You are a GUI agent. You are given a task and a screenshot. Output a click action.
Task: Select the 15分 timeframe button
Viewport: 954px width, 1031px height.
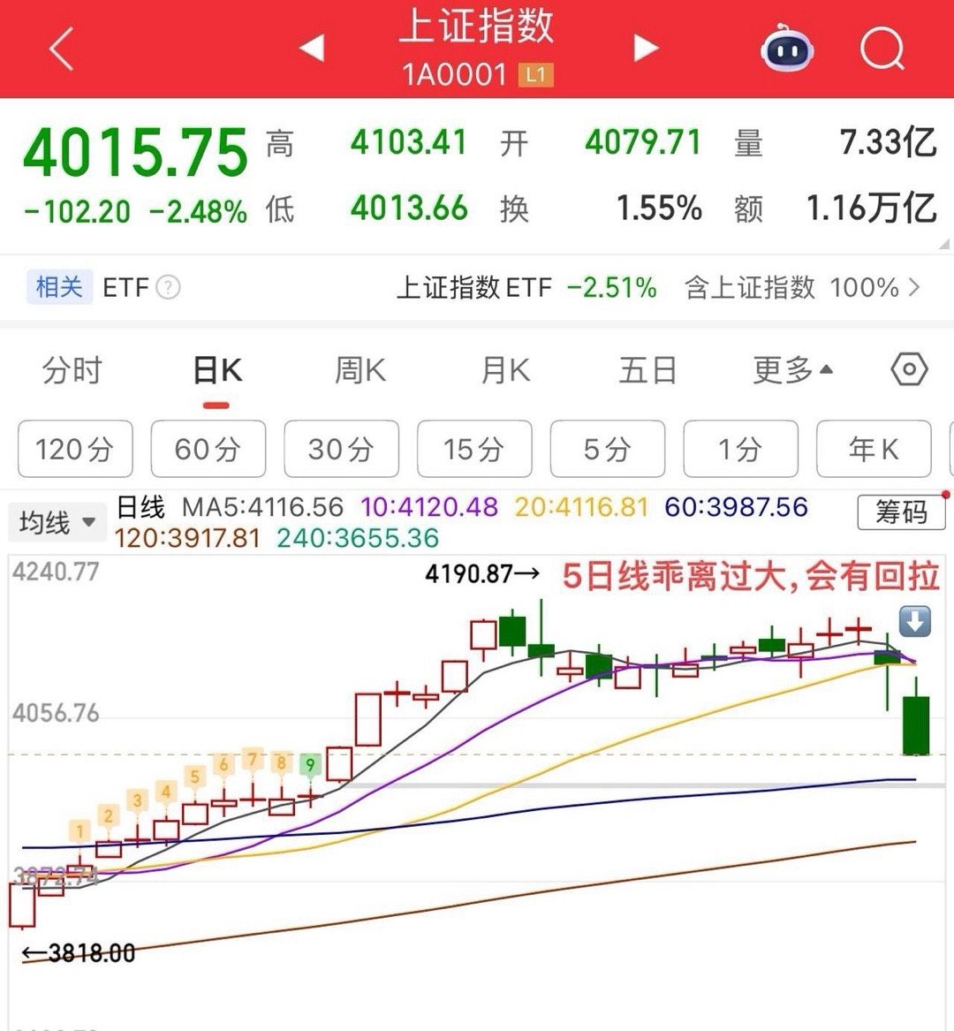coord(474,449)
